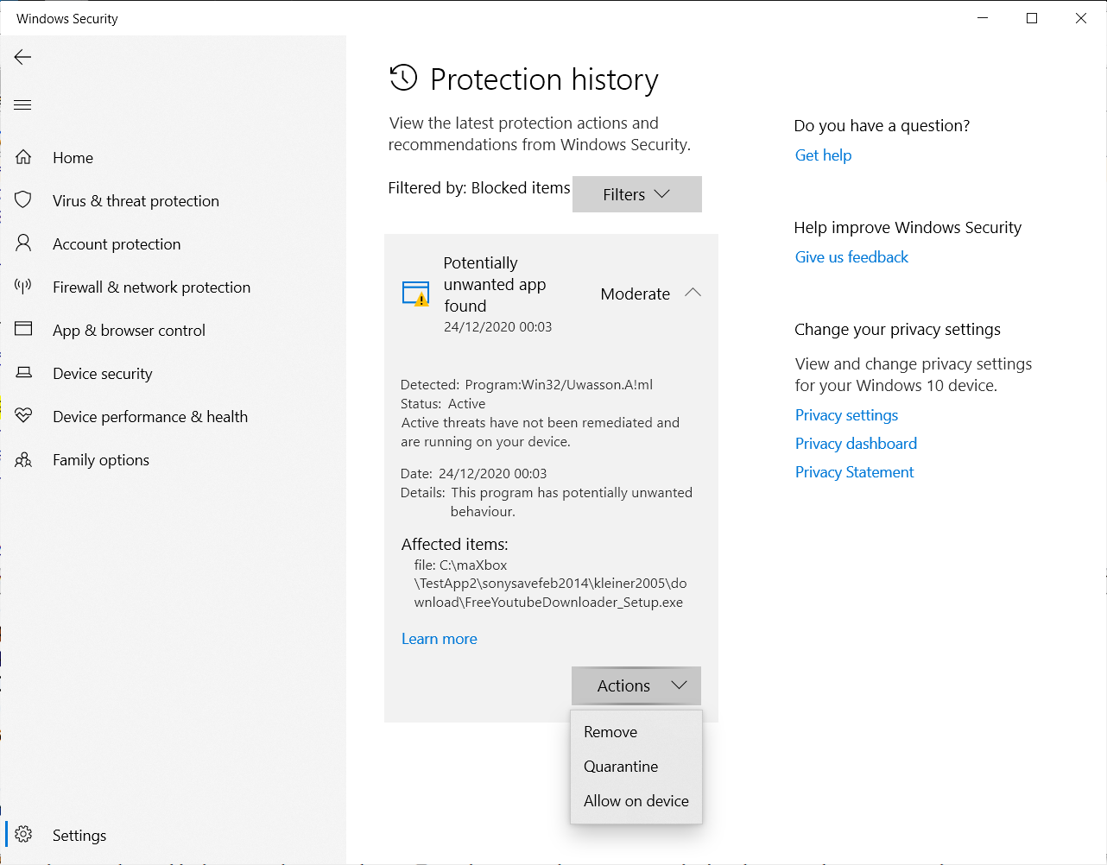
Task: Pick Allow on device option
Action: tap(636, 801)
